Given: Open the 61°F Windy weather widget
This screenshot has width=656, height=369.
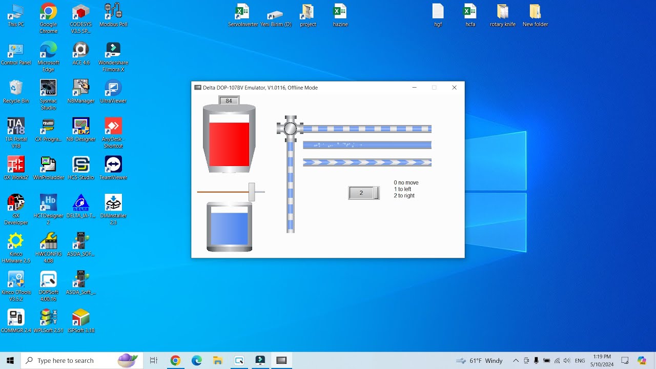Looking at the screenshot, I should point(480,360).
